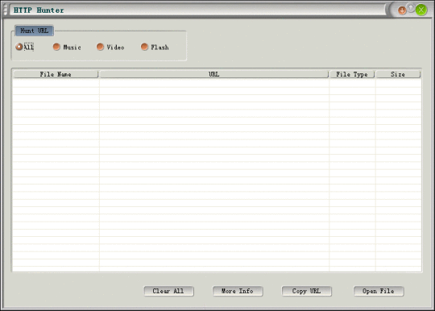Click the Clear All button
The height and width of the screenshot is (311, 435).
tap(168, 291)
